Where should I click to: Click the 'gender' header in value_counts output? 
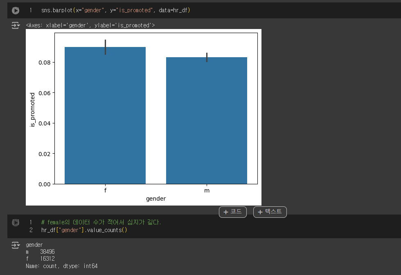point(34,245)
